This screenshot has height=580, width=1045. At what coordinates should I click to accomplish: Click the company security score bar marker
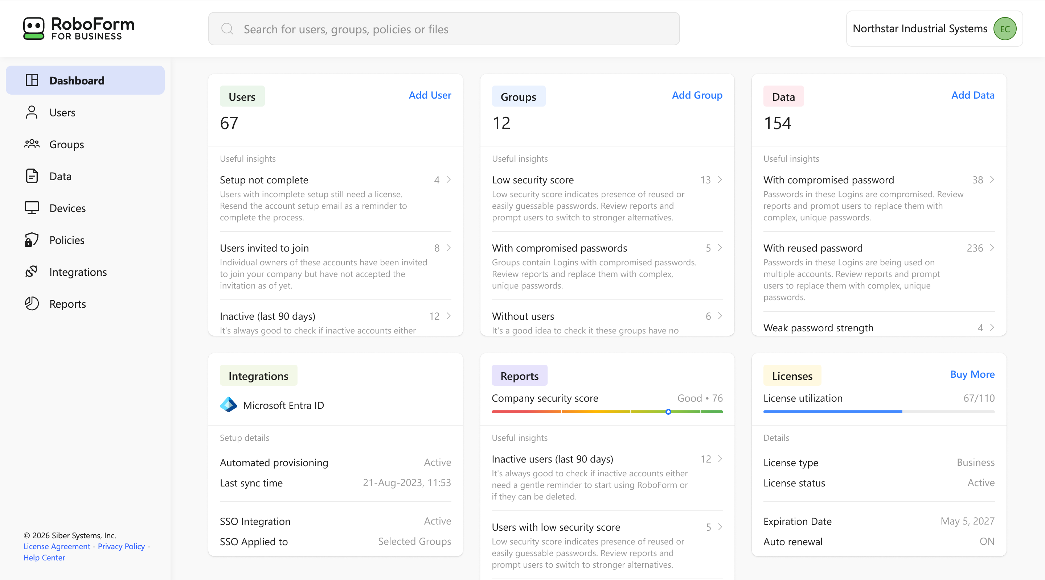pyautogui.click(x=668, y=412)
